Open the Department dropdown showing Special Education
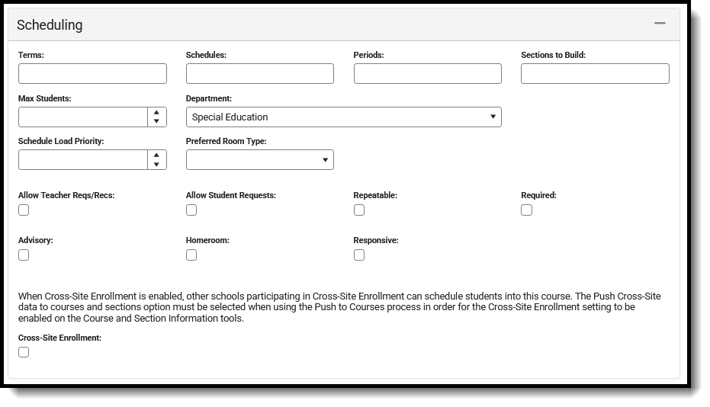Image resolution: width=710 pixels, height=407 pixels. point(344,117)
